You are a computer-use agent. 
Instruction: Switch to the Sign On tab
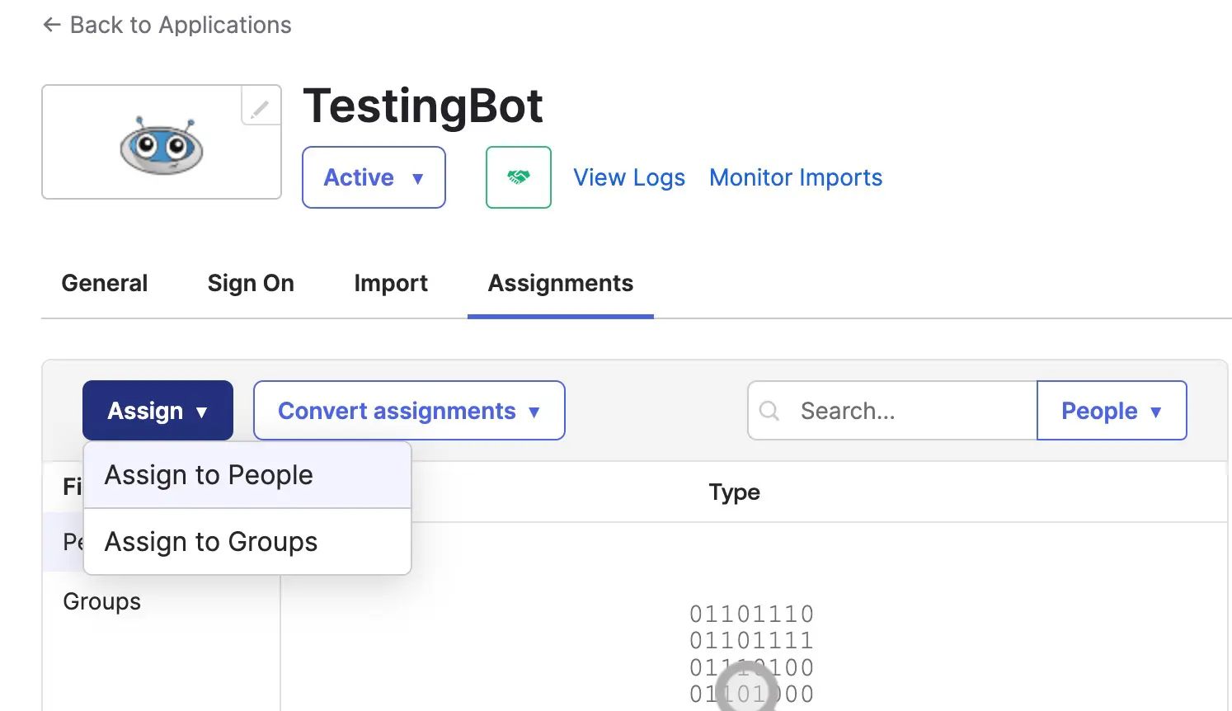coord(251,283)
